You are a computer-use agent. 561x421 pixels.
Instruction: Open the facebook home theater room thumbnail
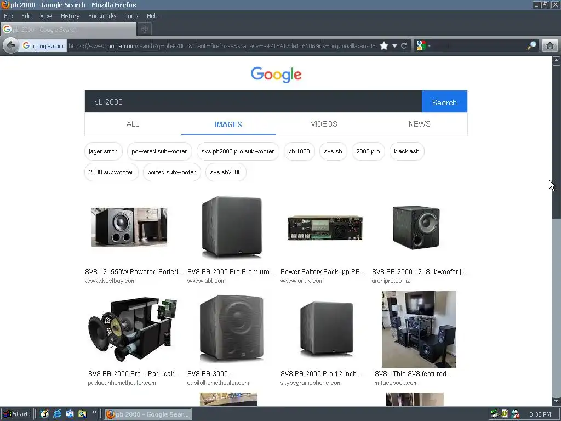click(419, 329)
